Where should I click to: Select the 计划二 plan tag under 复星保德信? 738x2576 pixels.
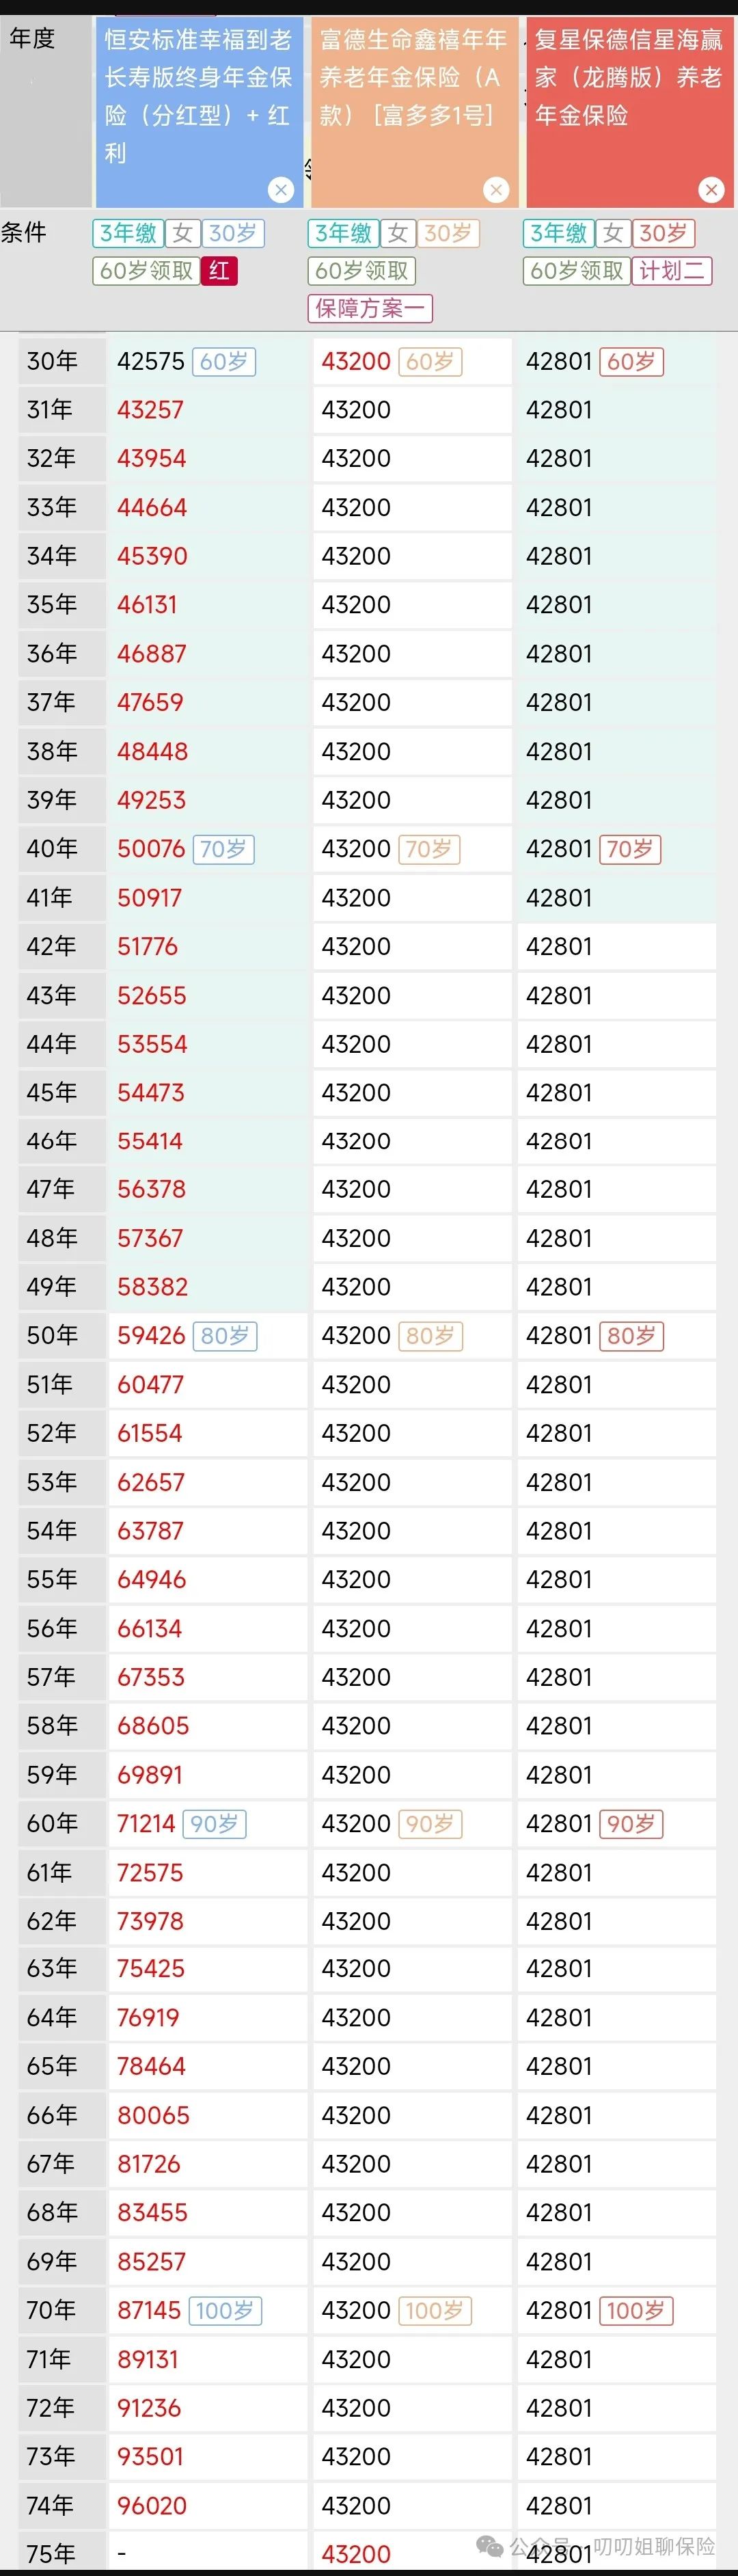tap(672, 271)
